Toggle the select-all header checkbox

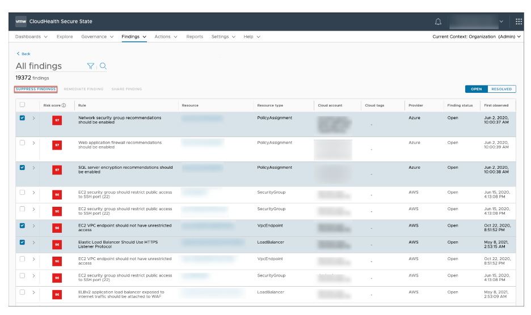point(22,105)
